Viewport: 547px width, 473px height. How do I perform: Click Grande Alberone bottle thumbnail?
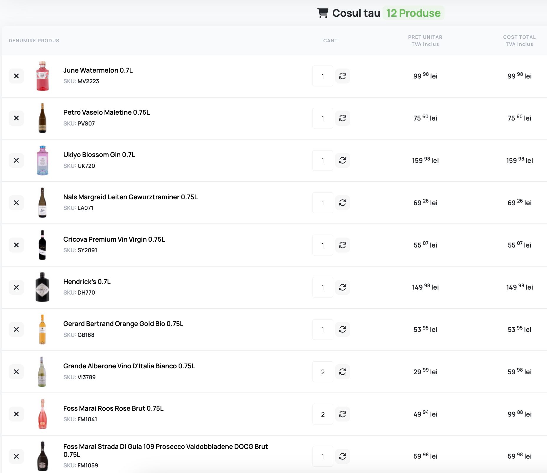pyautogui.click(x=42, y=372)
